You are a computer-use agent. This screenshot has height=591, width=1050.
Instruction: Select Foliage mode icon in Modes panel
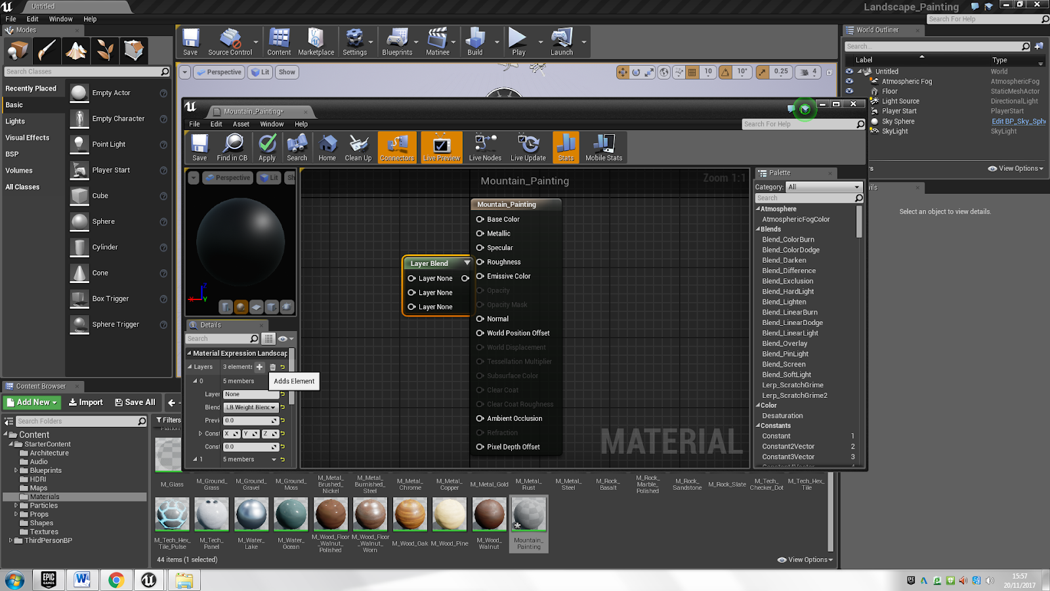click(105, 50)
